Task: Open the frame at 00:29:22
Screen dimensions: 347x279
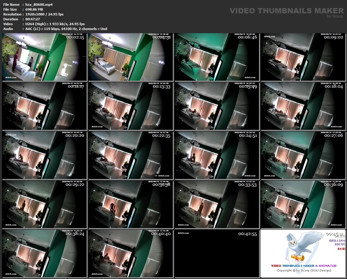Action: click(x=44, y=205)
